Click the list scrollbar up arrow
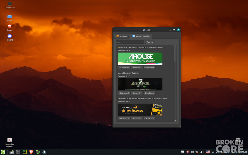This screenshot has width=248, height=155. coord(175,46)
